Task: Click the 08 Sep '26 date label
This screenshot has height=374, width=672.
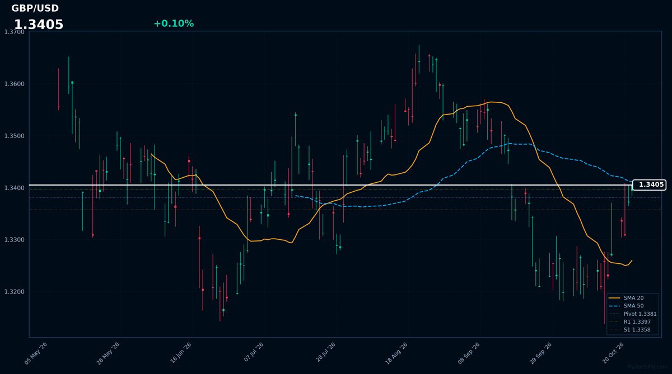Action: [469, 353]
